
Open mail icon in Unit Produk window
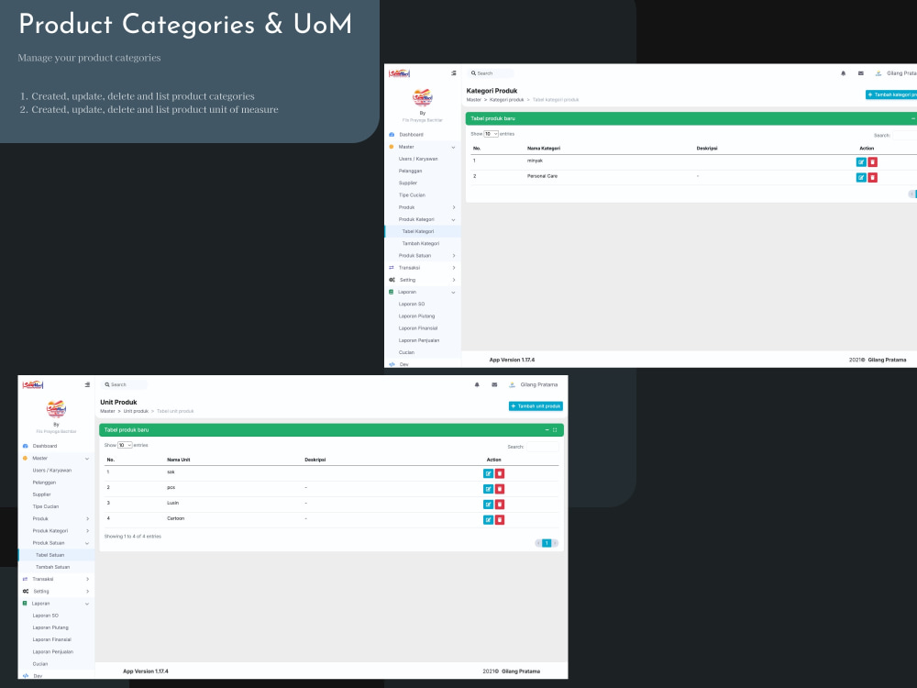(x=494, y=384)
